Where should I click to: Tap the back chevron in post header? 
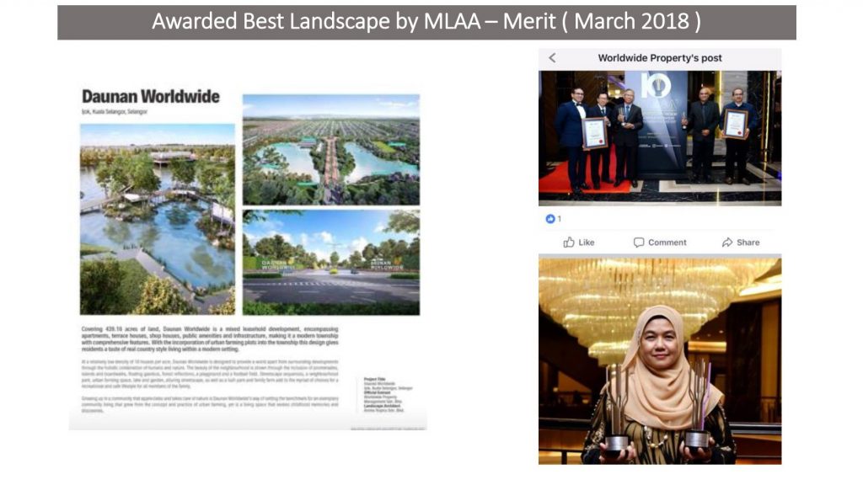(x=552, y=58)
